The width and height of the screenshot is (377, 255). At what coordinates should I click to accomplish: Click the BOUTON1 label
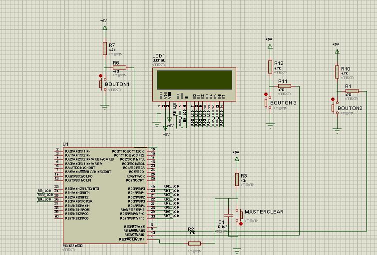coord(117,84)
